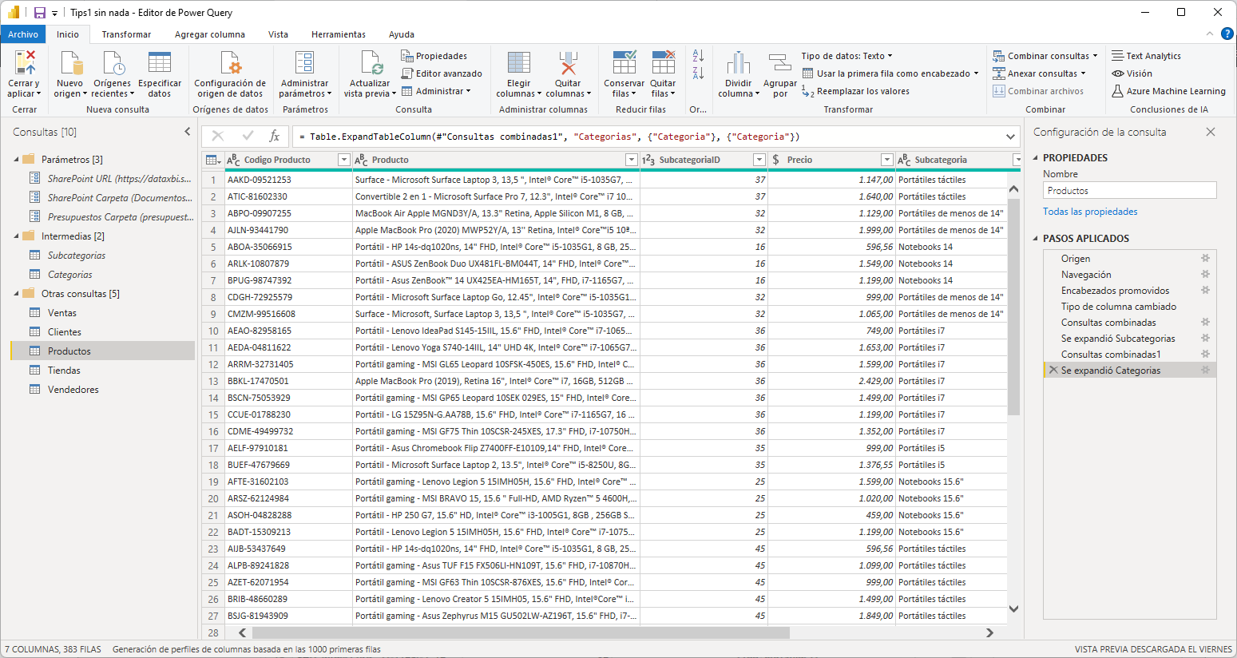Screen dimensions: 1237x658
Task: Open the Editor avanzado
Action: 442,73
